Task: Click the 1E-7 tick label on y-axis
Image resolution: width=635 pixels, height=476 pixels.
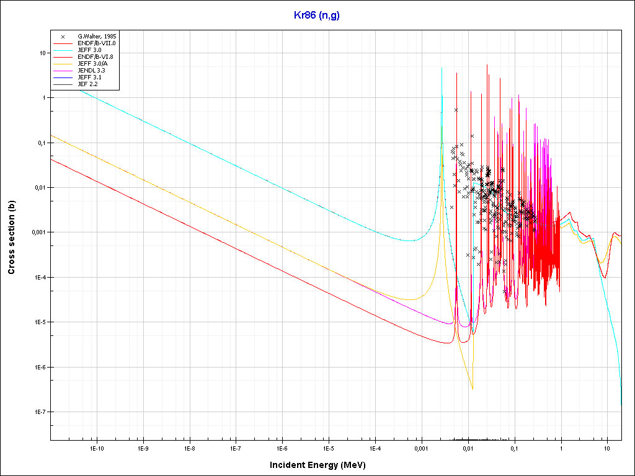Action: [x=38, y=412]
